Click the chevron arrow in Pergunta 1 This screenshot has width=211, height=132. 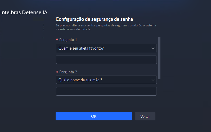[x=153, y=48]
